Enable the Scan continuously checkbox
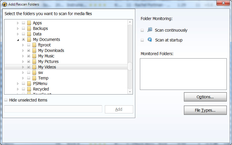Image resolution: width=232 pixels, height=145 pixels. pos(142,30)
